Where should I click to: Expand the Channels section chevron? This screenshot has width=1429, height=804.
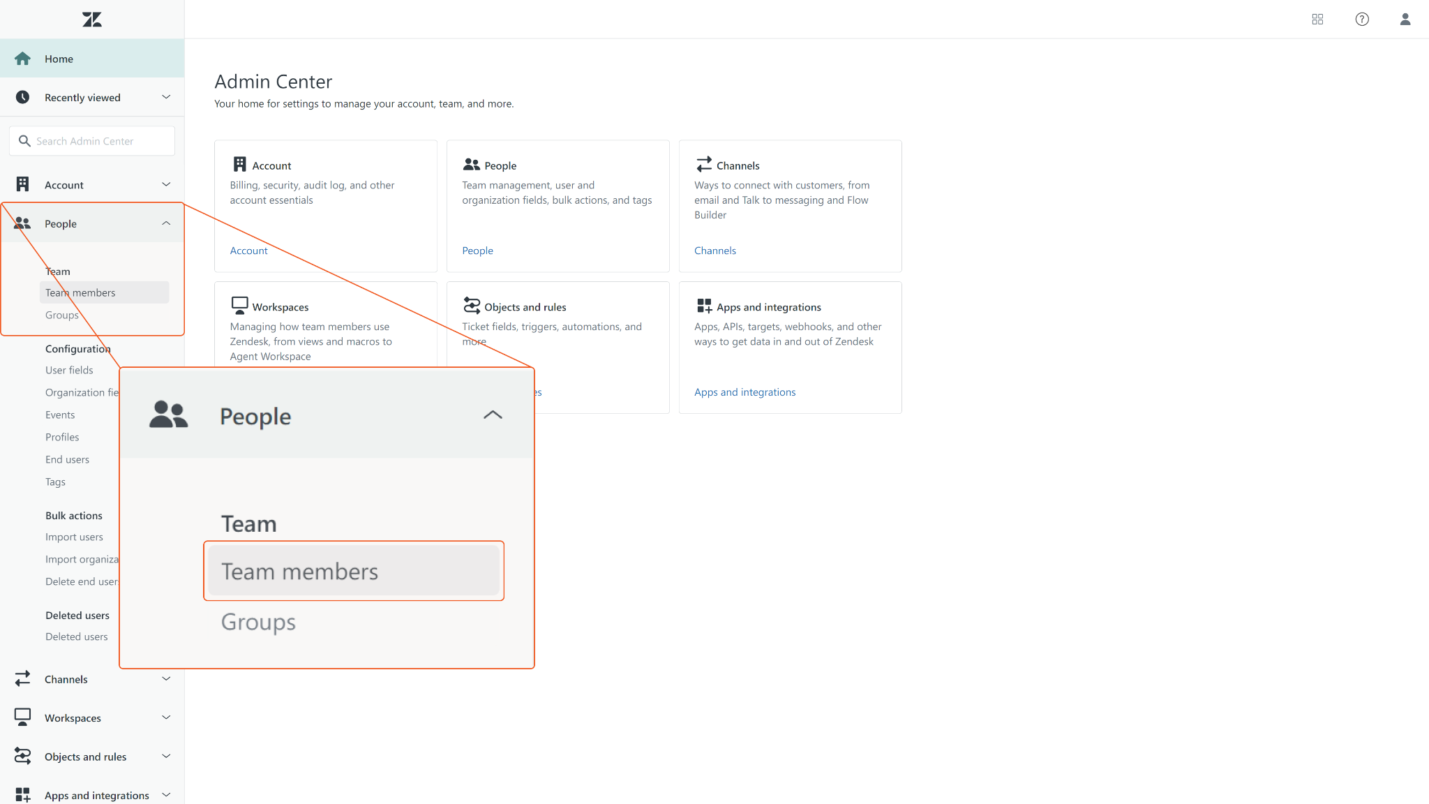tap(166, 678)
